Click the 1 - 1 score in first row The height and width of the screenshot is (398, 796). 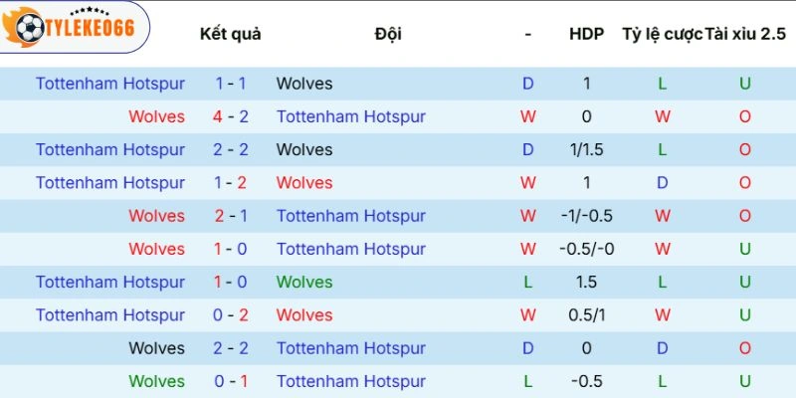point(231,84)
